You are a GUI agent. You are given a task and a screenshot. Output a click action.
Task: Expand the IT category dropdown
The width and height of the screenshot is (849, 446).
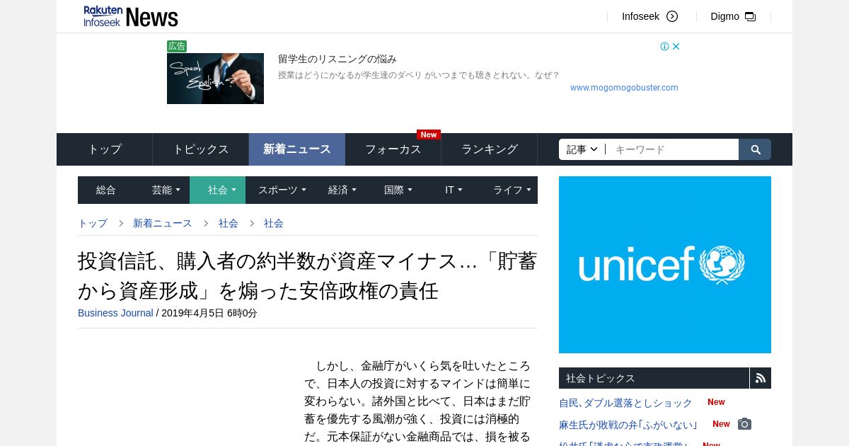click(454, 190)
